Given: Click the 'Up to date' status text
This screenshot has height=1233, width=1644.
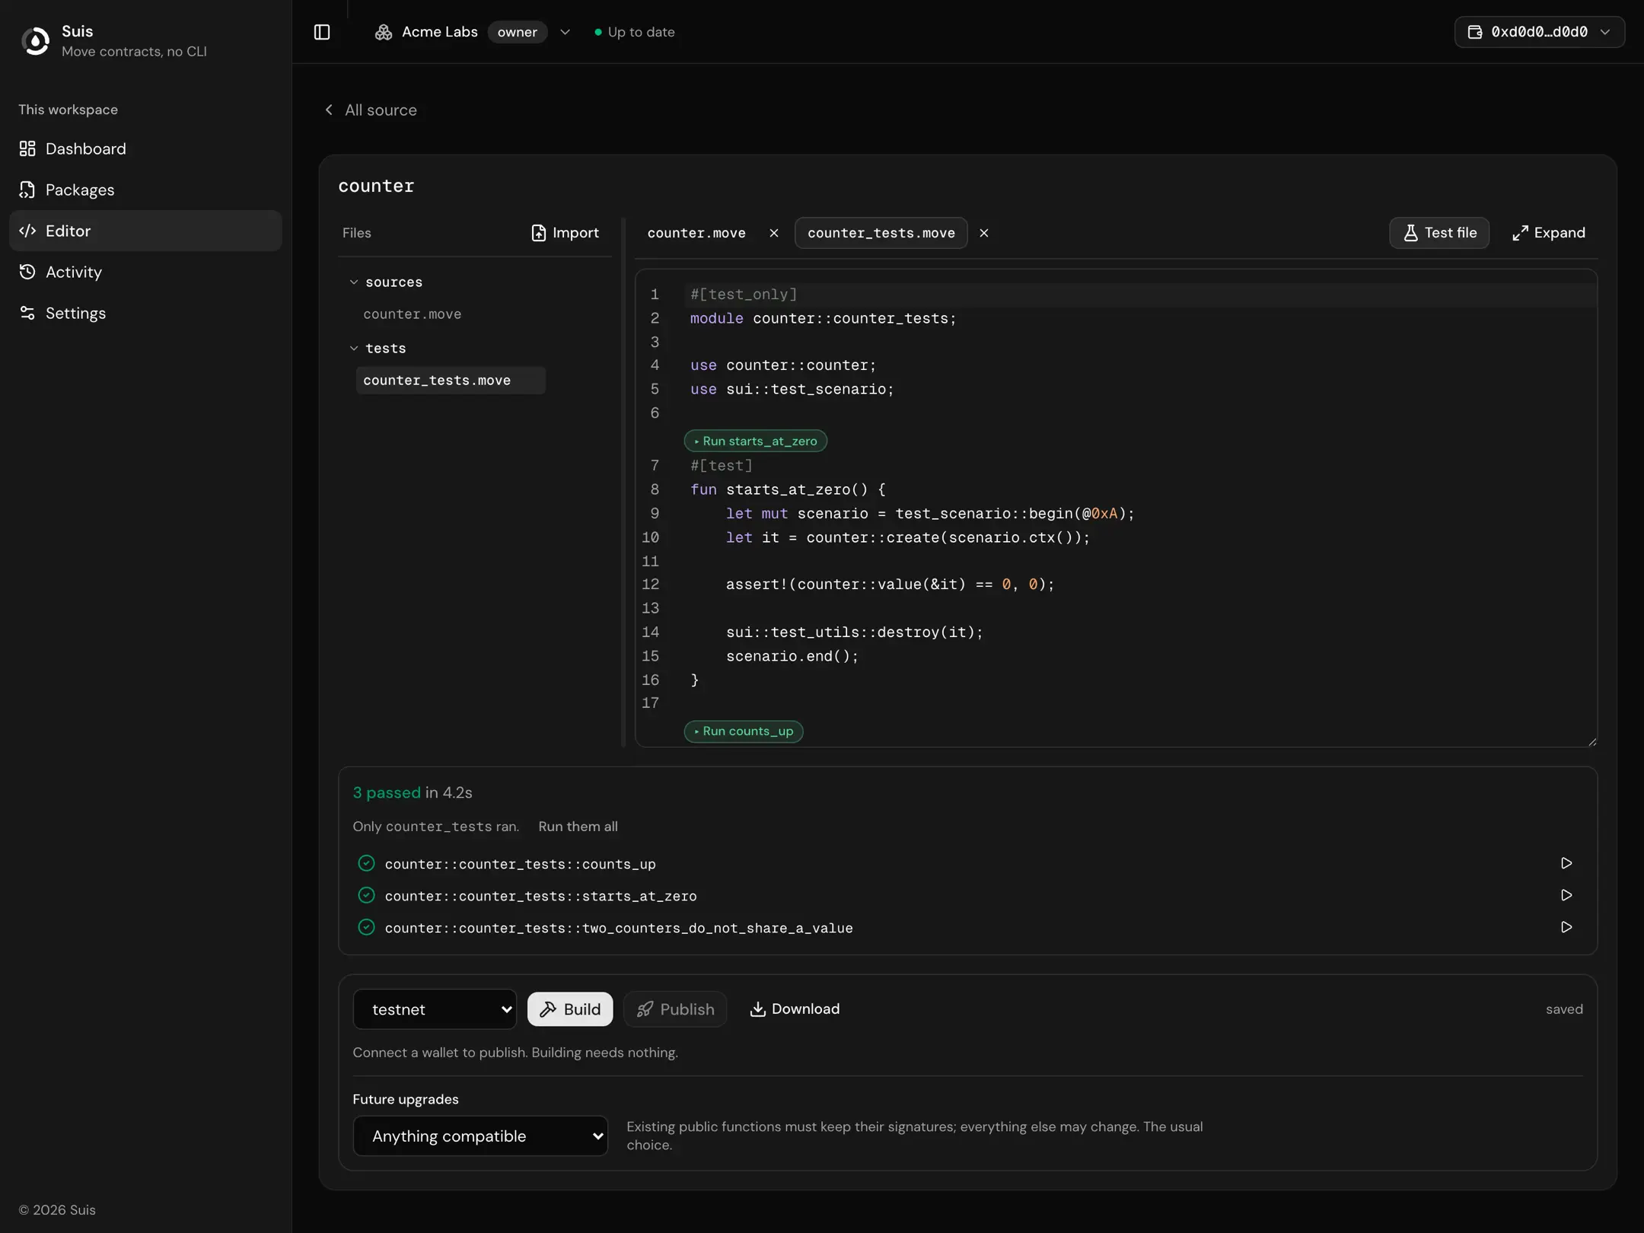Looking at the screenshot, I should (641, 32).
